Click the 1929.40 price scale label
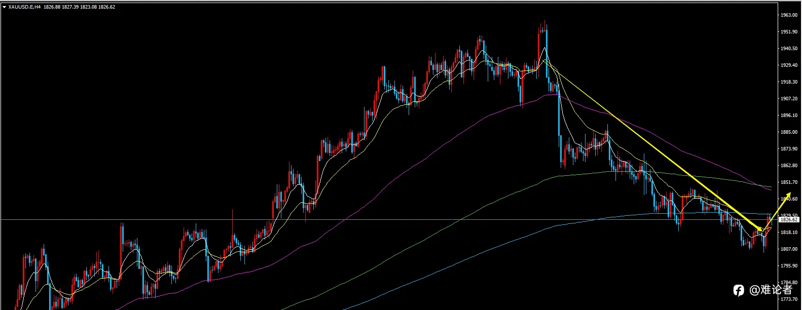The width and height of the screenshot is (802, 310). [x=789, y=65]
